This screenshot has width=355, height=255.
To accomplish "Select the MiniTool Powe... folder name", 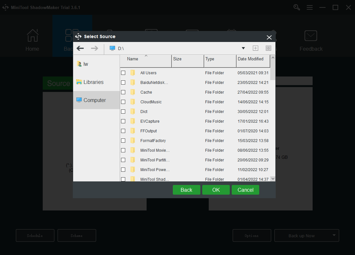I will pyautogui.click(x=155, y=170).
